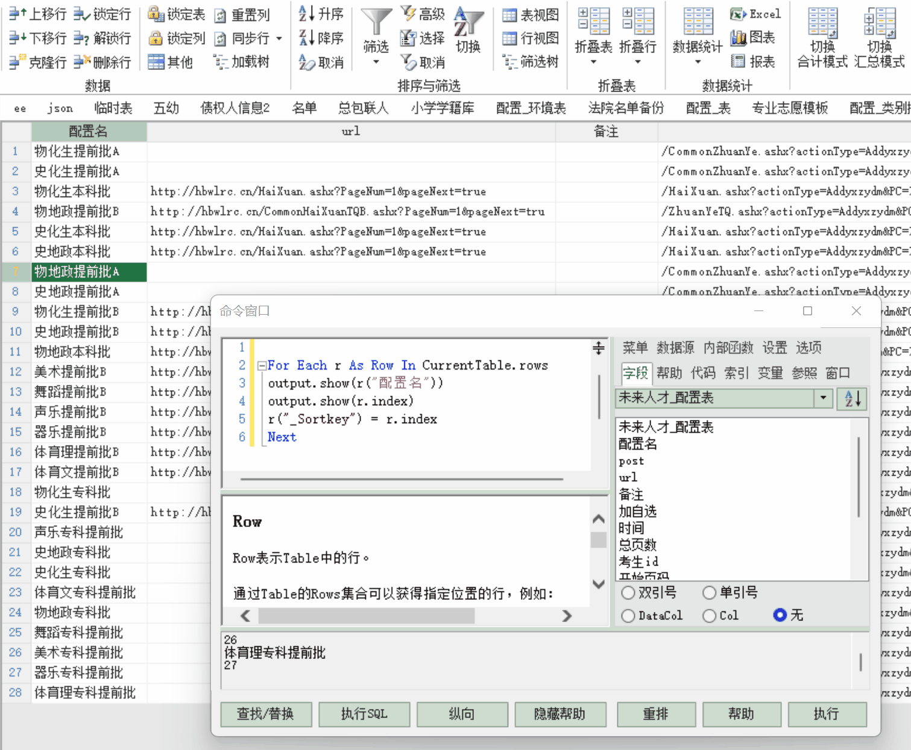Select the 单引号 radio button
This screenshot has width=911, height=750.
pyautogui.click(x=709, y=593)
